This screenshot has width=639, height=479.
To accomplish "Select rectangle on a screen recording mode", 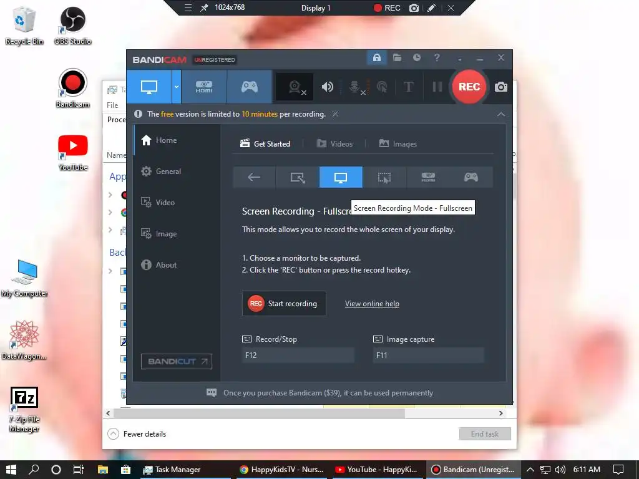I will (298, 177).
